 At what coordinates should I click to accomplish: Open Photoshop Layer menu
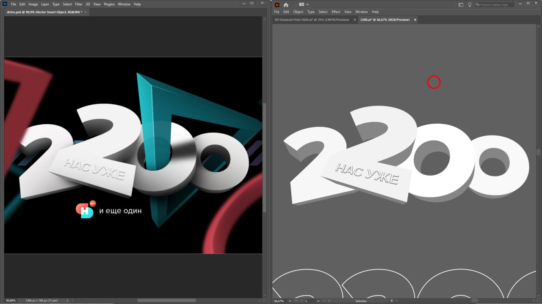click(45, 4)
